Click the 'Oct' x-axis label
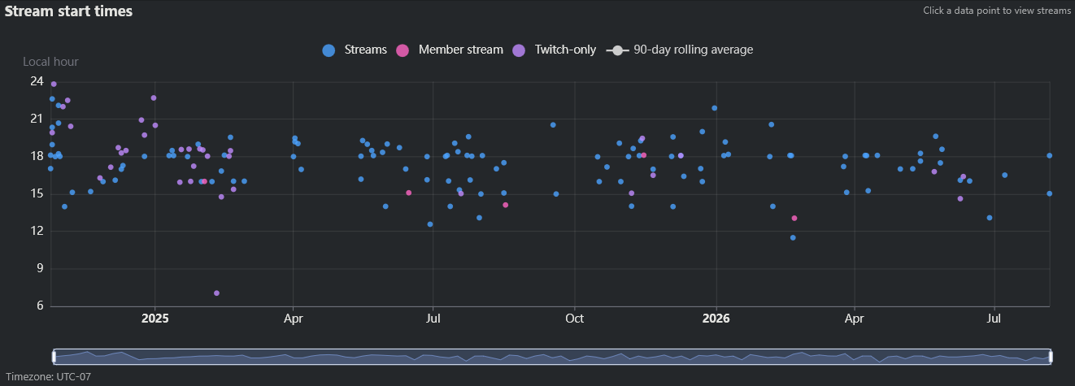The image size is (1075, 386). coord(575,319)
